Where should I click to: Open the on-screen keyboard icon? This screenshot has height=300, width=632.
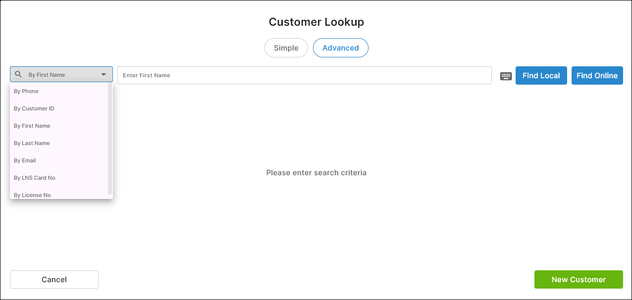(506, 76)
